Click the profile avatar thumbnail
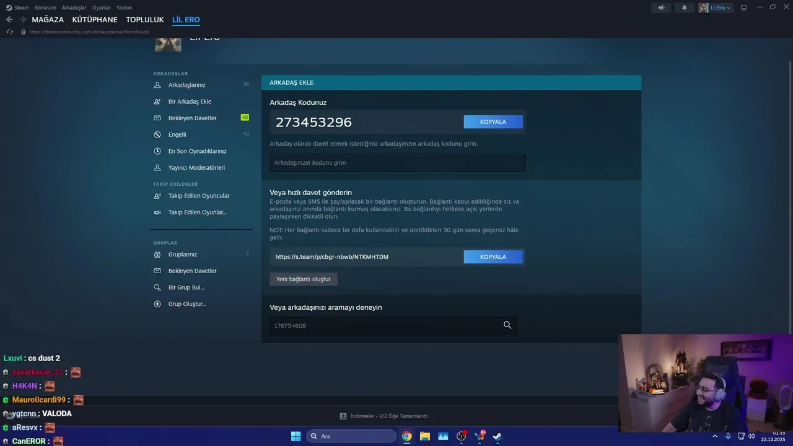 pos(168,45)
